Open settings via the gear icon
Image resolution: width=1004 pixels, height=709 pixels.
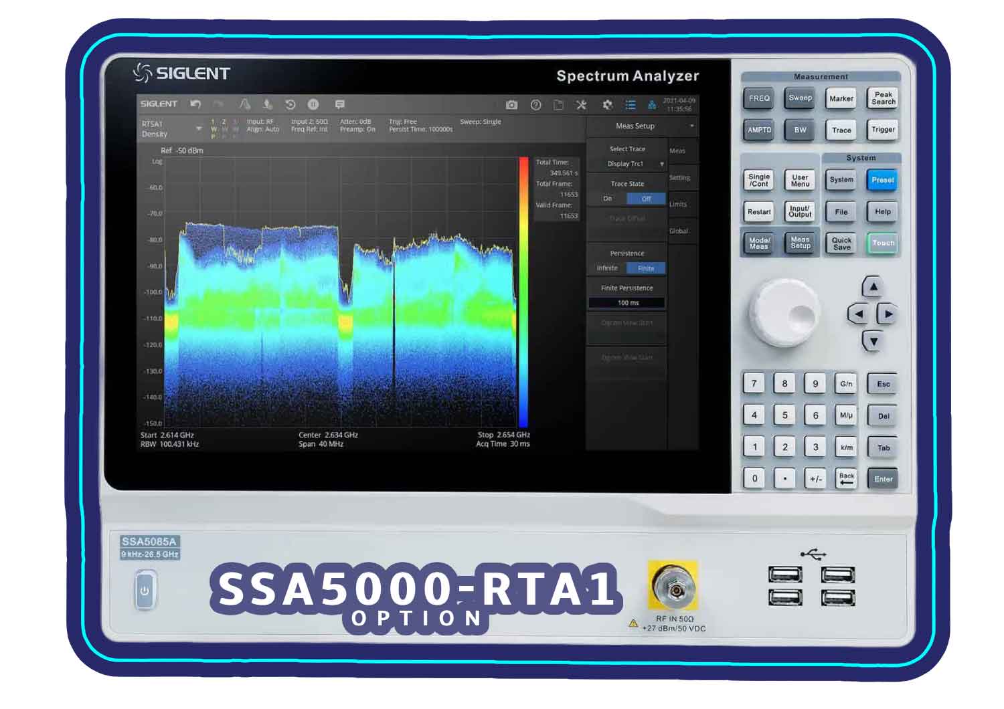coord(607,105)
